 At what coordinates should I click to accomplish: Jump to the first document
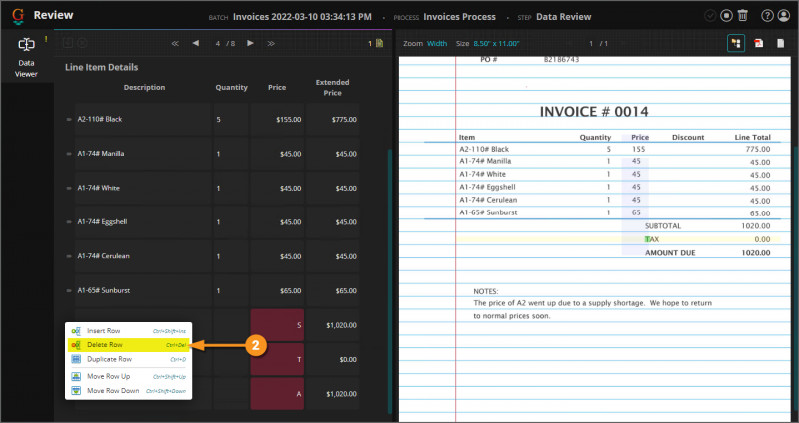pos(175,43)
